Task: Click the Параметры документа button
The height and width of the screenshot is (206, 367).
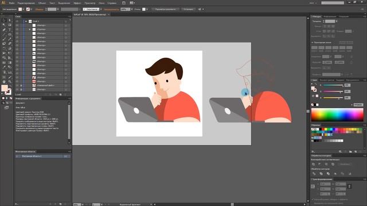Action: tap(166, 9)
